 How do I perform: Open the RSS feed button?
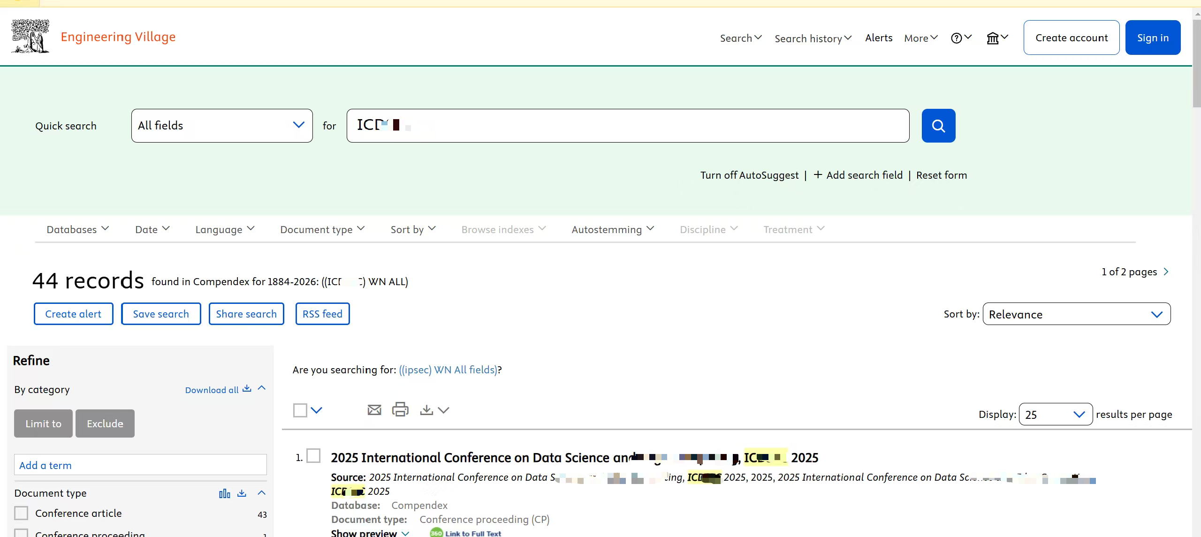coord(323,314)
